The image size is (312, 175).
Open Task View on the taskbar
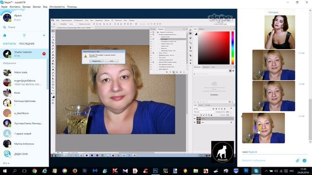[24, 171]
